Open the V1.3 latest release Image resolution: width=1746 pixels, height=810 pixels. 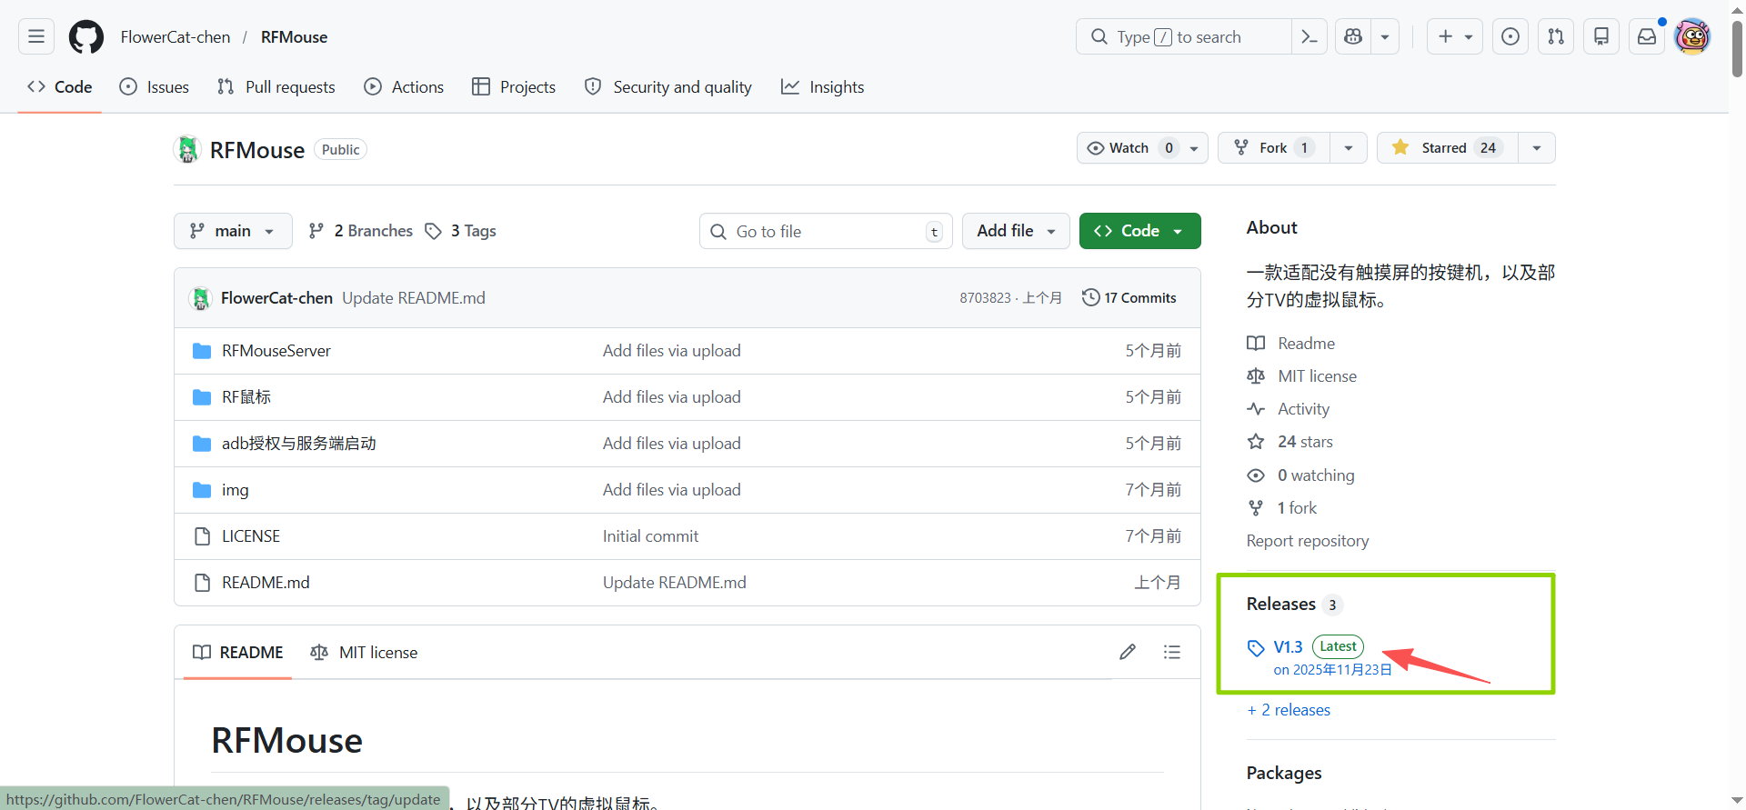1289,647
